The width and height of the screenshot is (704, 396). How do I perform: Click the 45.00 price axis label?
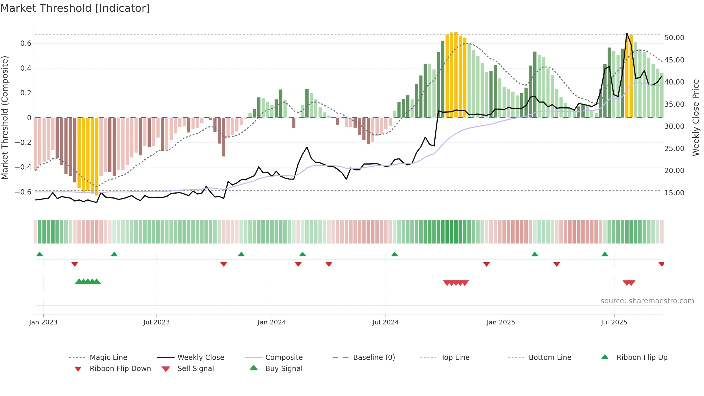[x=674, y=60]
